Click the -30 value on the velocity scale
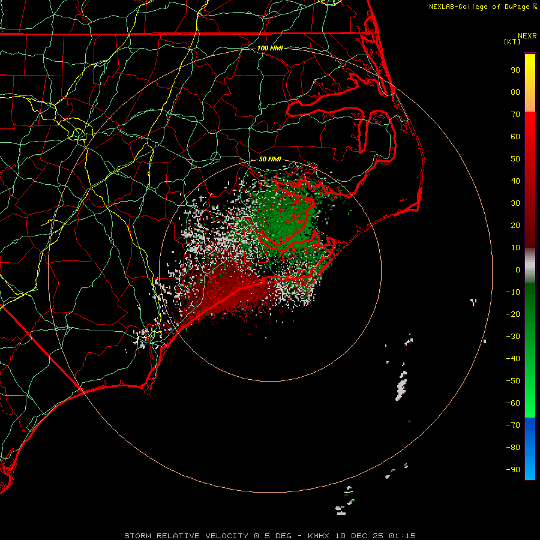 pyautogui.click(x=513, y=337)
